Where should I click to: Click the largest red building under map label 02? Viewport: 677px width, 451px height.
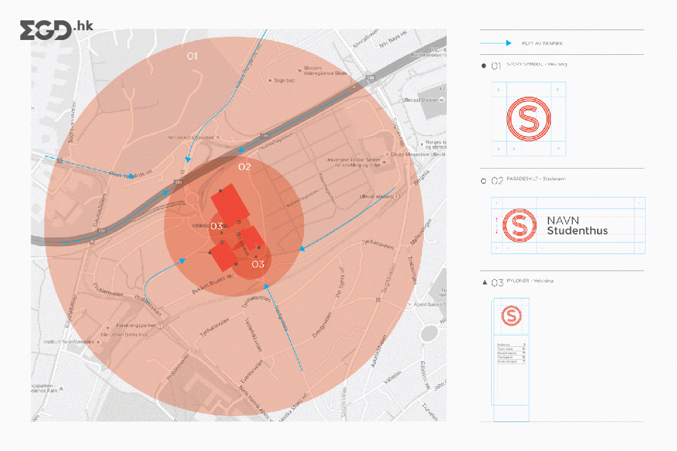pyautogui.click(x=230, y=203)
